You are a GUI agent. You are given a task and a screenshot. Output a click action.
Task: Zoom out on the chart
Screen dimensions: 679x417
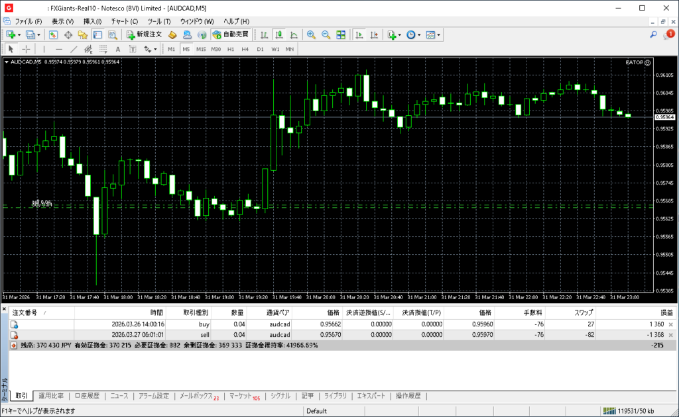pos(326,34)
